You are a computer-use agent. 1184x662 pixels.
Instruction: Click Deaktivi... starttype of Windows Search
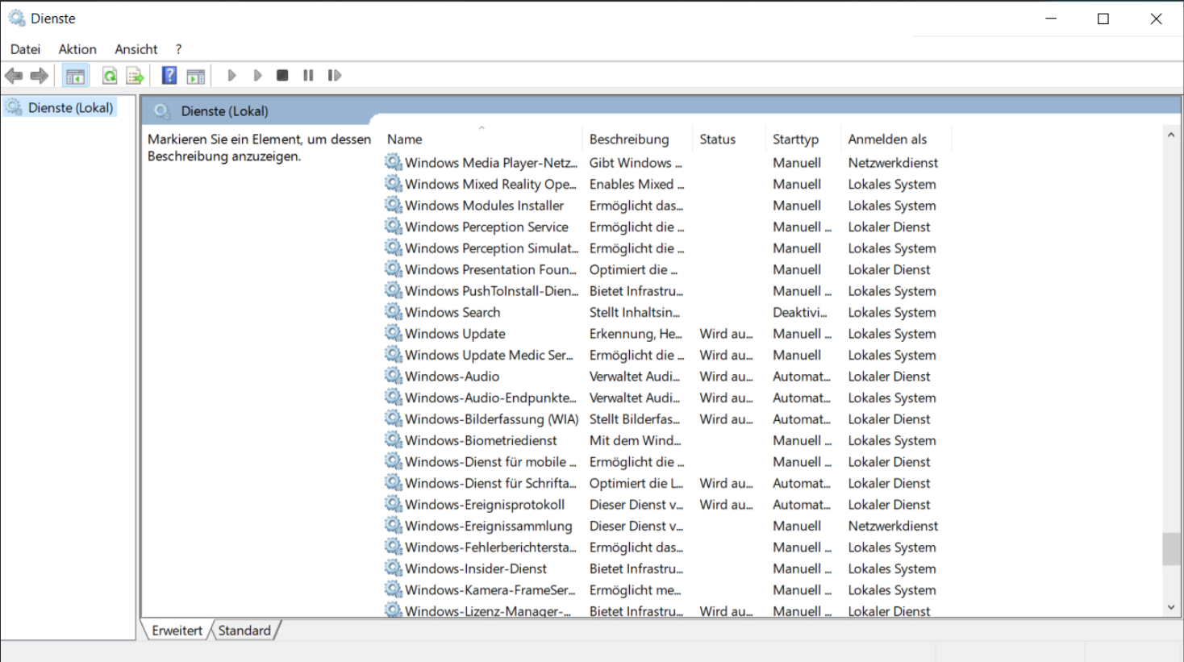coord(799,312)
